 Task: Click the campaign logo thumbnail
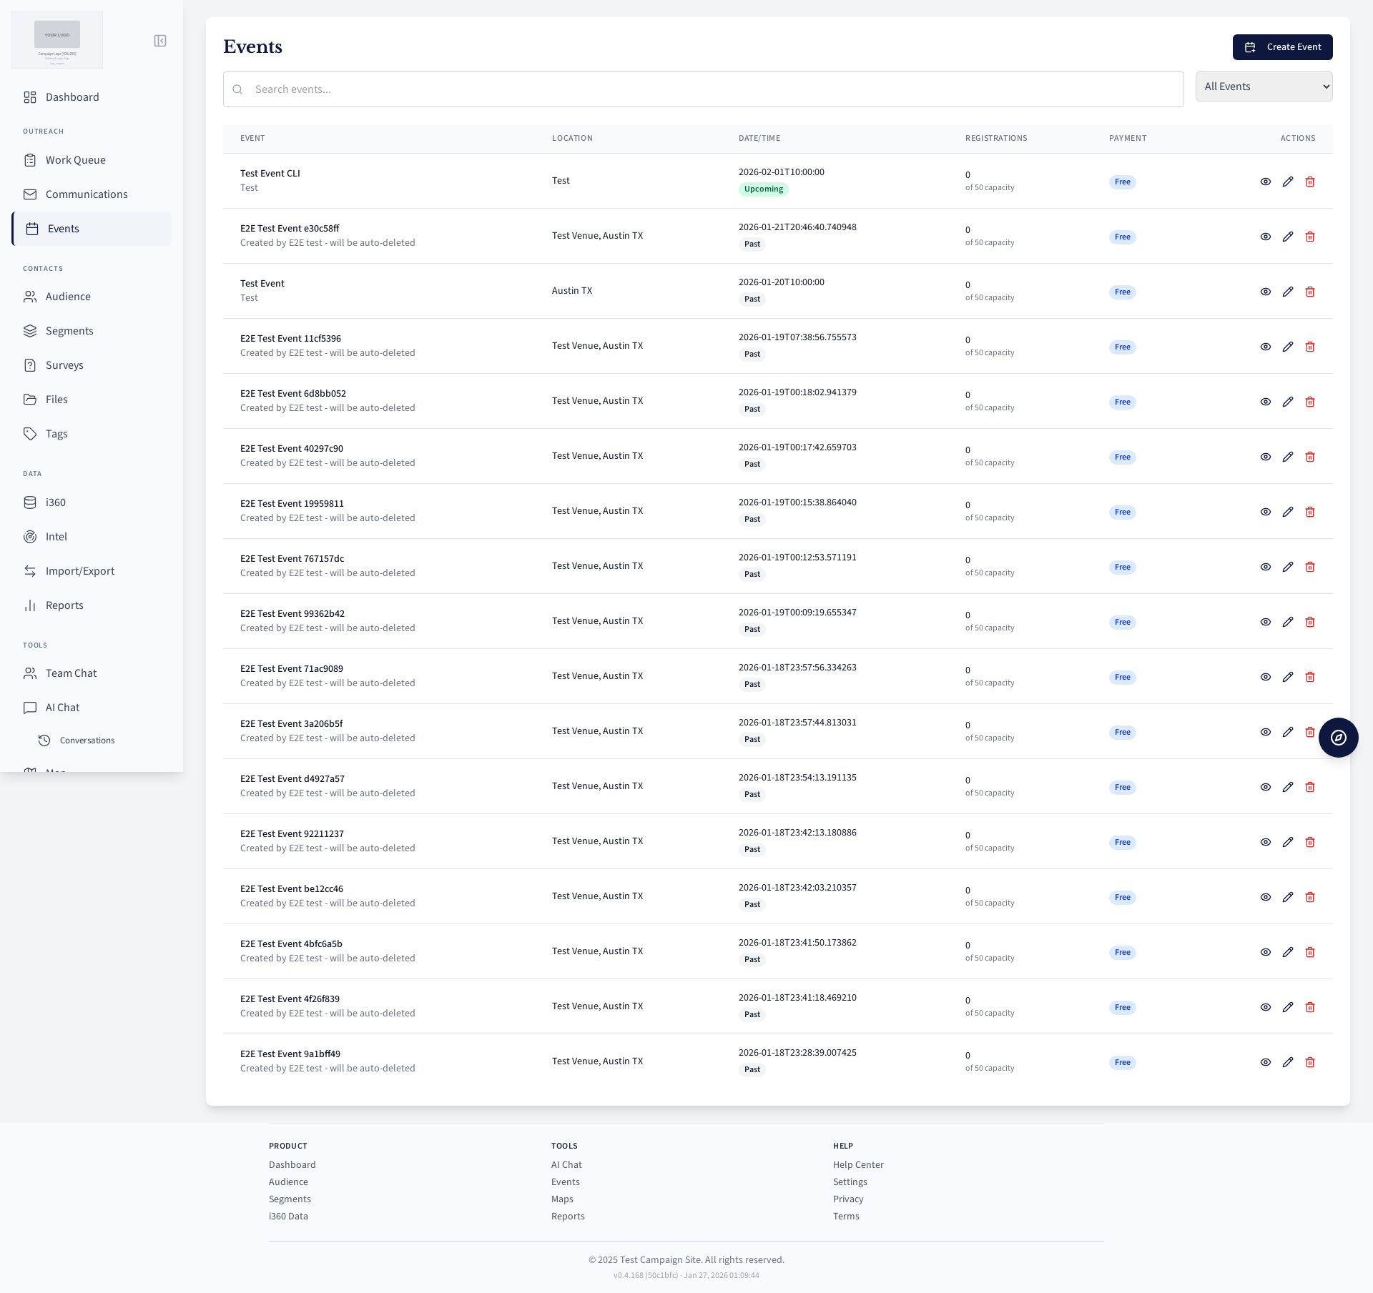57,40
